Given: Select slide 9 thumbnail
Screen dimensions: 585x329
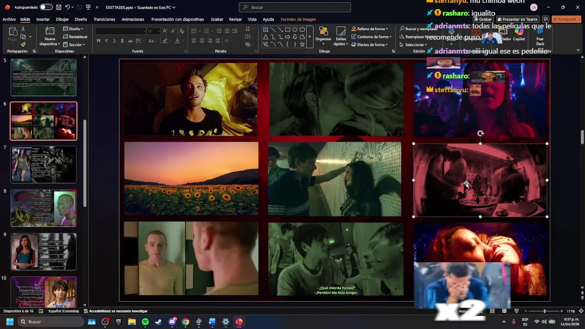Looking at the screenshot, I should coord(43,252).
